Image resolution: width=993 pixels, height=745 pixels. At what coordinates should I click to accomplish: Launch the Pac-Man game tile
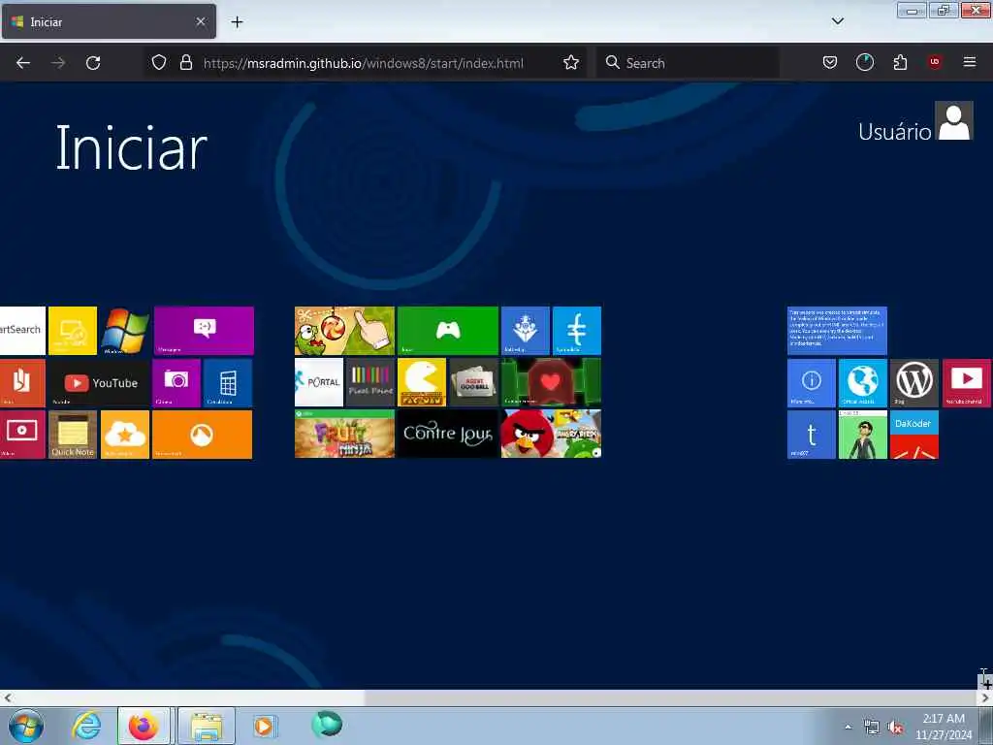(422, 382)
